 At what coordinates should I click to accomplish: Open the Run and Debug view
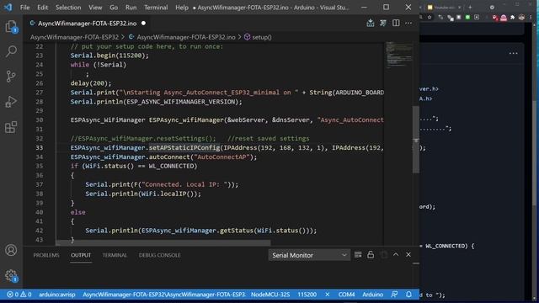11,102
